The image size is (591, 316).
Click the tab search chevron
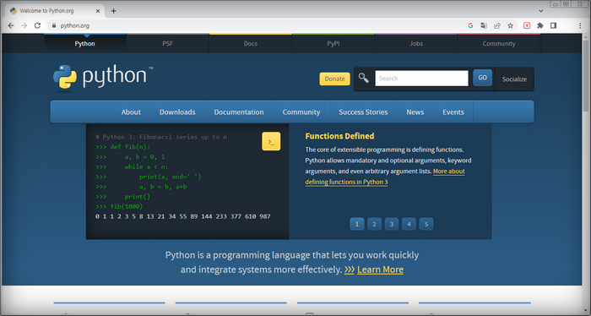tap(541, 11)
